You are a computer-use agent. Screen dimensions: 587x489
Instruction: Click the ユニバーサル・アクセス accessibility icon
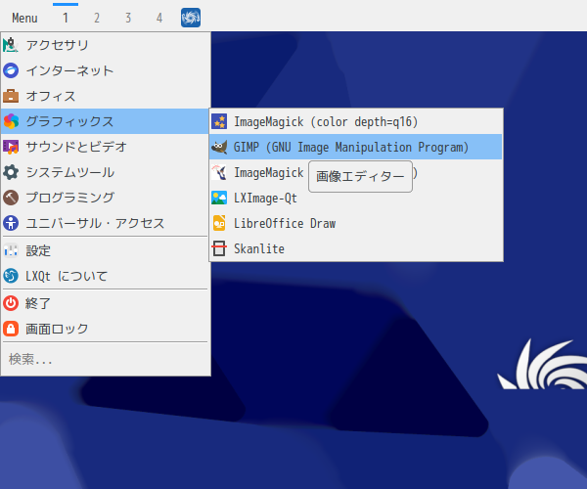pyautogui.click(x=11, y=223)
